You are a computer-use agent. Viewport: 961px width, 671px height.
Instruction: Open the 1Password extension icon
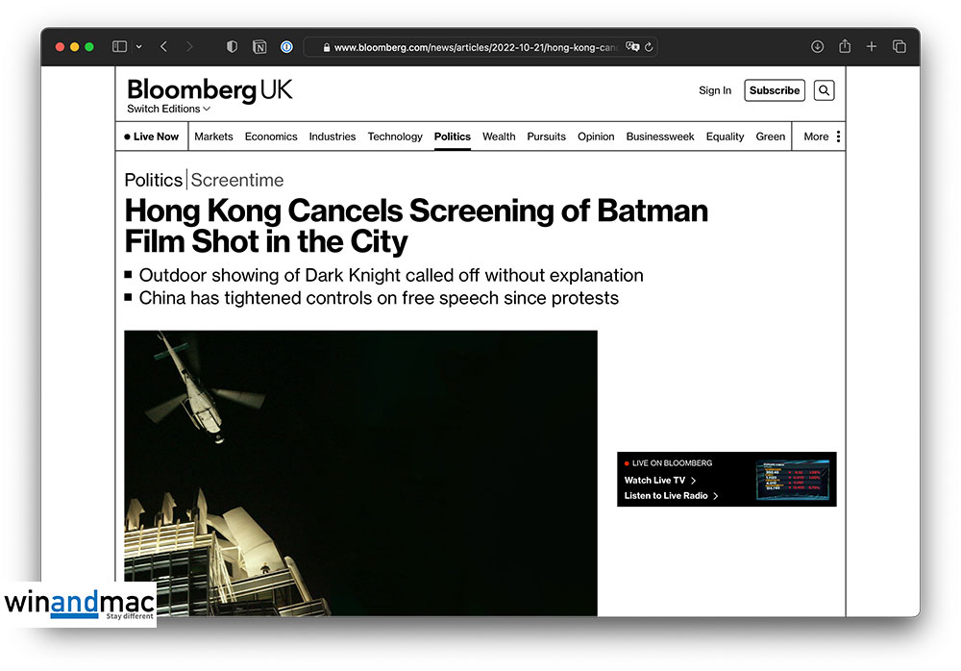(286, 46)
